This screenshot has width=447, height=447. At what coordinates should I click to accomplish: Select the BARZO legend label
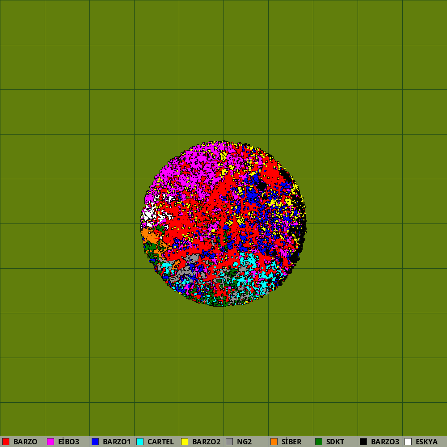tap(25, 442)
